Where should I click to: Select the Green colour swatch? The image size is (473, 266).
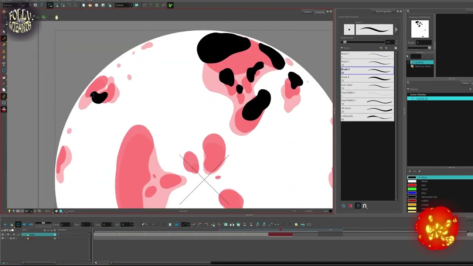tap(412, 189)
